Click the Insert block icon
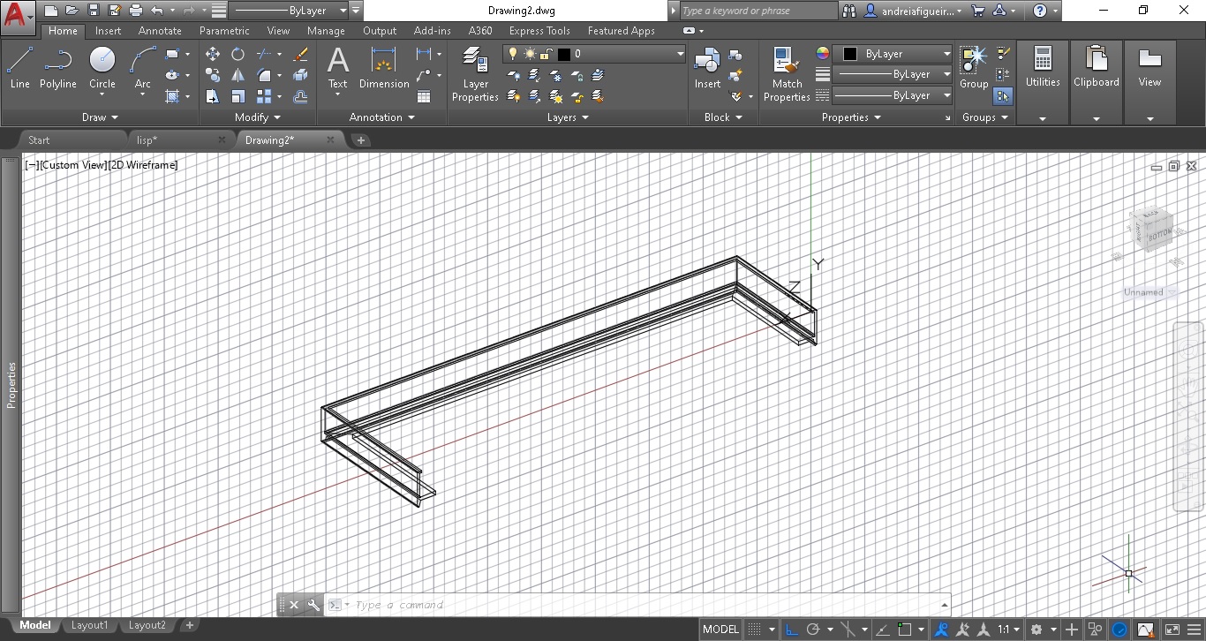Image resolution: width=1206 pixels, height=641 pixels. pyautogui.click(x=707, y=68)
